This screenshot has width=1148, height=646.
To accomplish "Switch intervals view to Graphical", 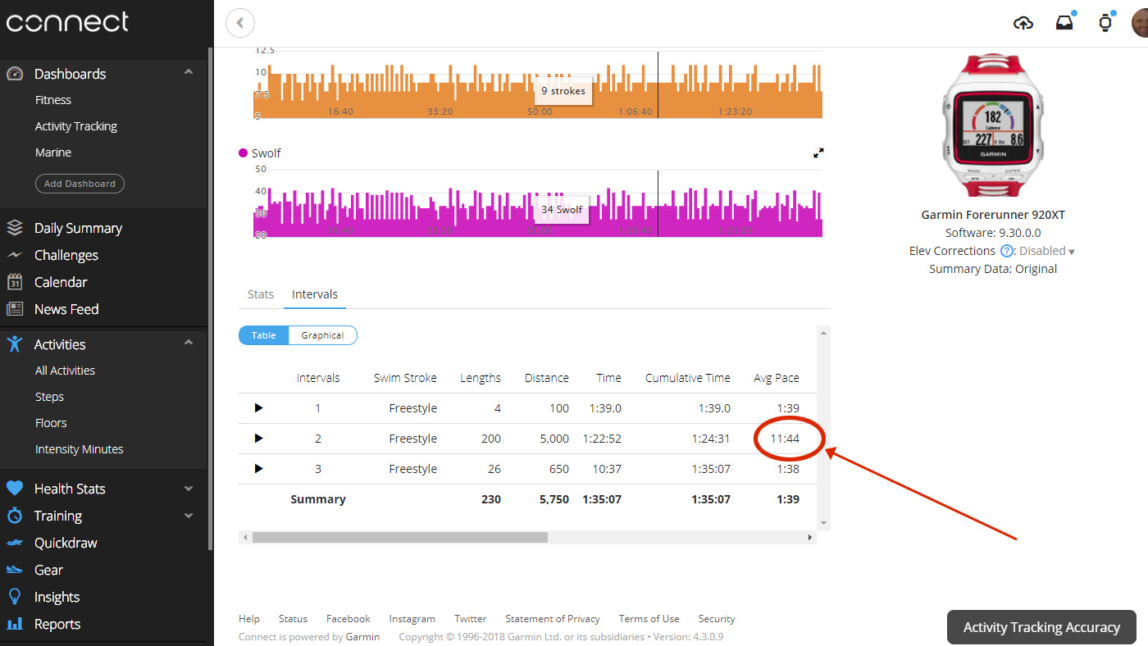I will coord(322,335).
